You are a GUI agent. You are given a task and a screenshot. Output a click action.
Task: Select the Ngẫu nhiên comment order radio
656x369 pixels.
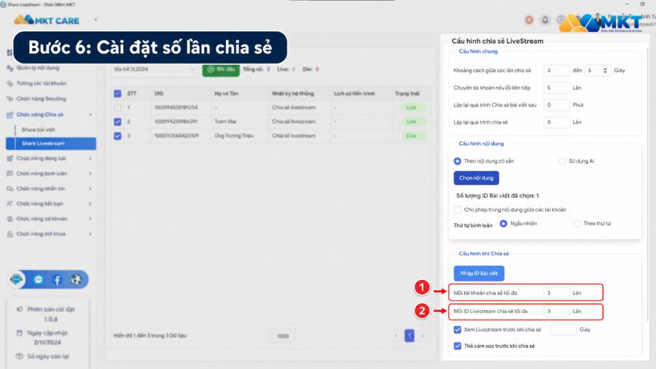pyautogui.click(x=503, y=224)
